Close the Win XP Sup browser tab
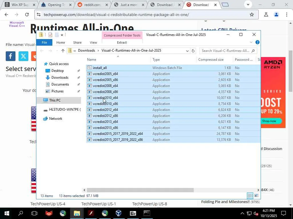This screenshot has width=293, height=219. point(34,5)
